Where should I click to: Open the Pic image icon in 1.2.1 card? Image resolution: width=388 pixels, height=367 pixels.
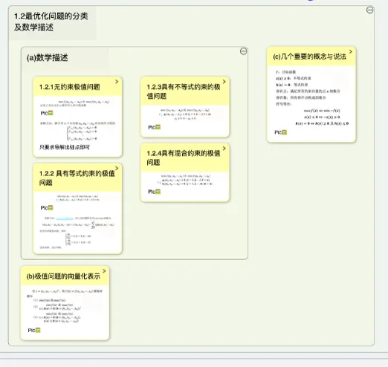[x=51, y=113]
